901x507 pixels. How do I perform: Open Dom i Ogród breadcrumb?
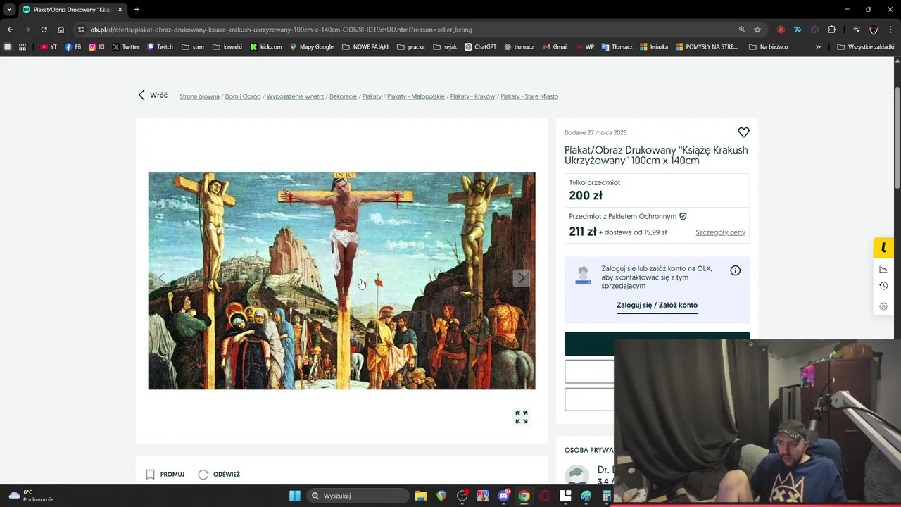point(243,96)
